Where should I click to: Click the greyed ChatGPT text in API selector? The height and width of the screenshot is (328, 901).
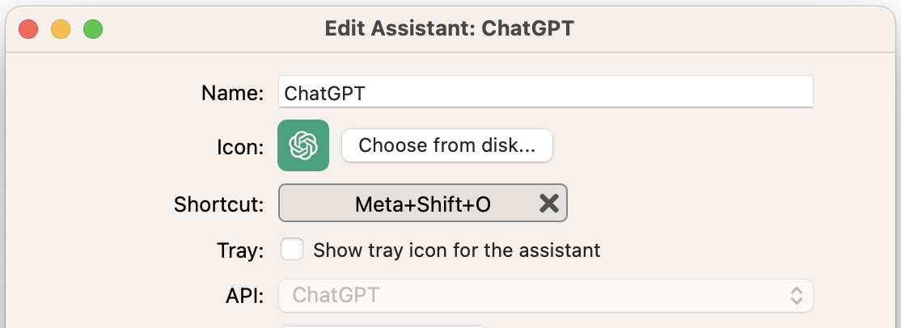336,295
